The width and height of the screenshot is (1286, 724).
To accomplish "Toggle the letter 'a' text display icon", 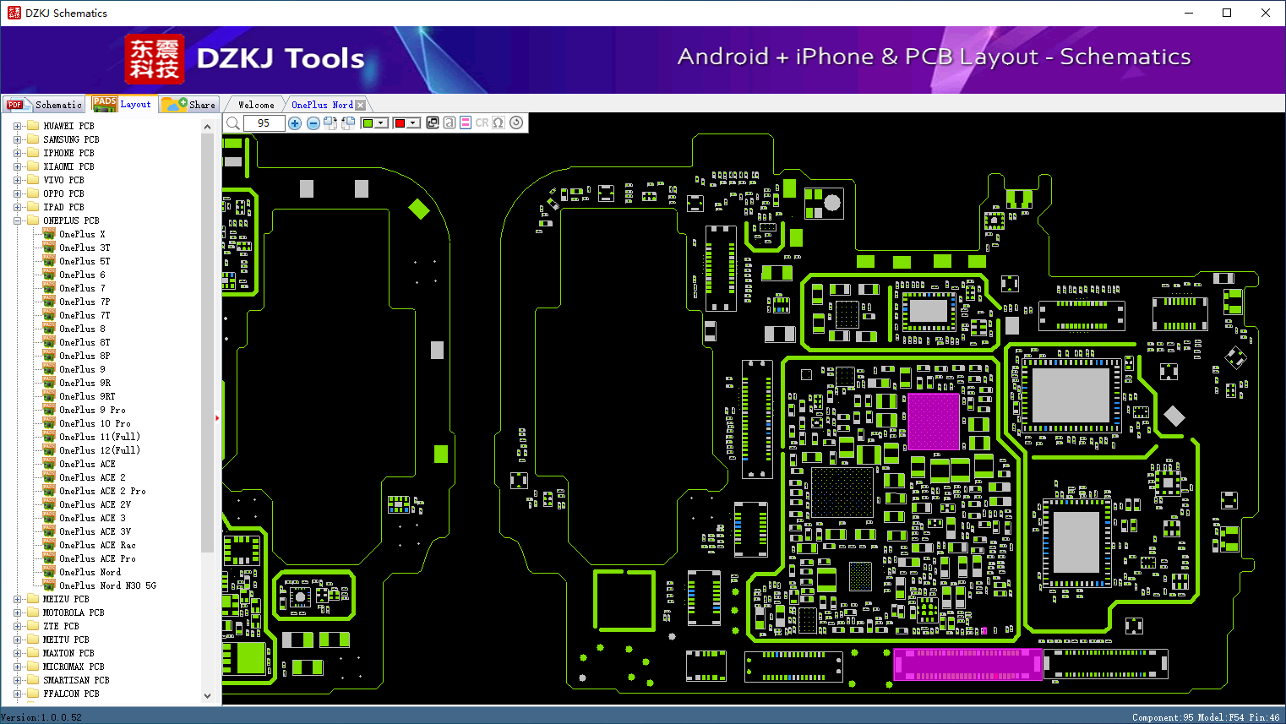I will coord(450,122).
